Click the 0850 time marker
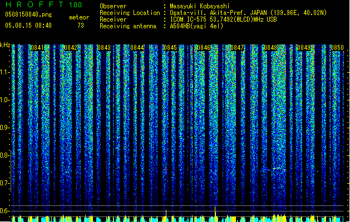The width and height of the screenshot is (350, 222). coord(337,48)
